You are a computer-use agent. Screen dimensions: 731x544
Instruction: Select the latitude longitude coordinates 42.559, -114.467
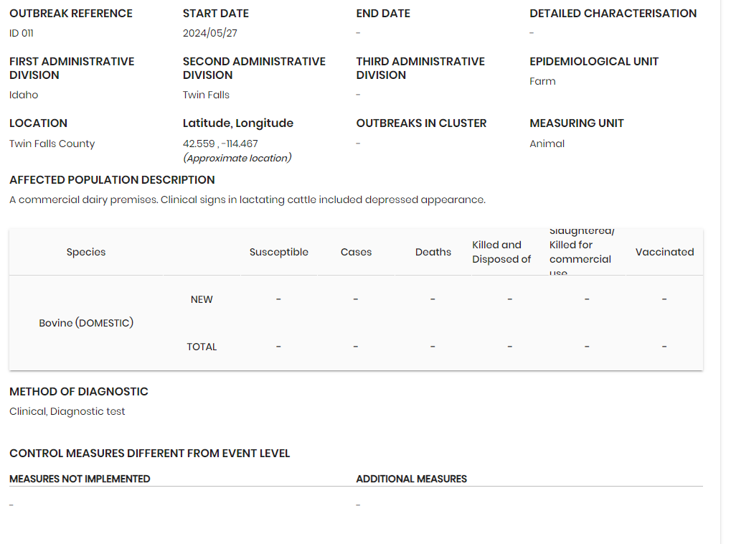220,144
